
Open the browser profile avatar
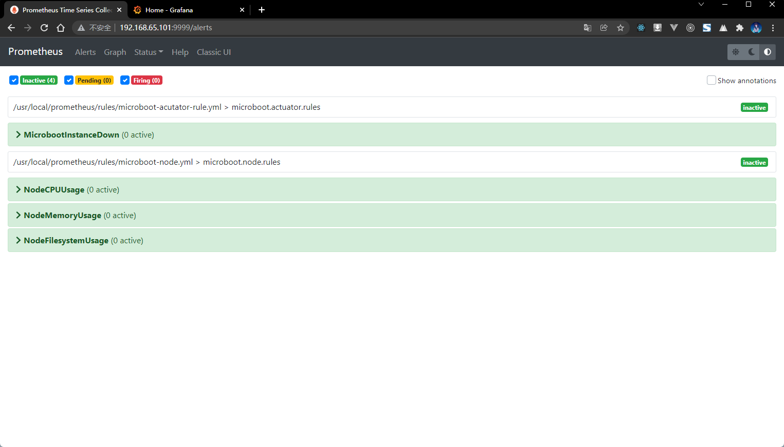756,28
